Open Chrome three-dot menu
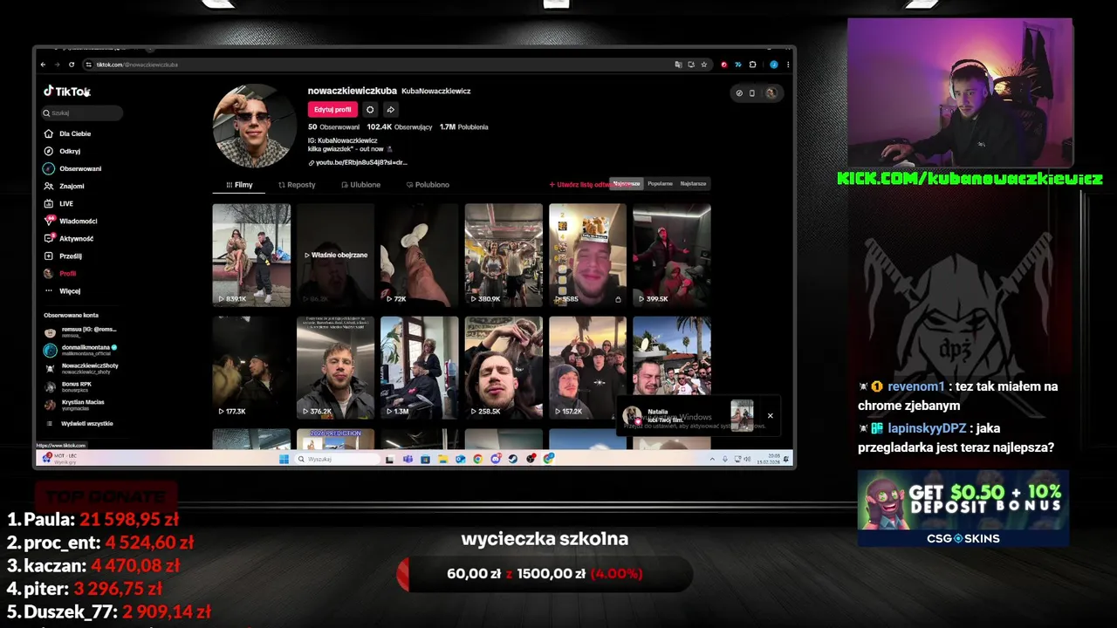Screen dimensions: 1117x628 [x=788, y=65]
